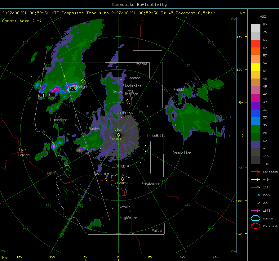Click the red forecast ellipse symbol
Image resolution: width=279 pixels, height=261 pixels.
(255, 226)
